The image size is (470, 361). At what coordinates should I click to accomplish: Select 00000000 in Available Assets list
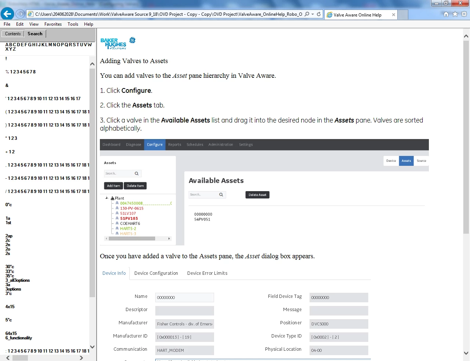point(203,214)
